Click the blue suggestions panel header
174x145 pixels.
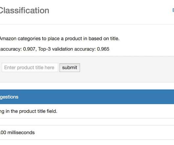(87, 97)
